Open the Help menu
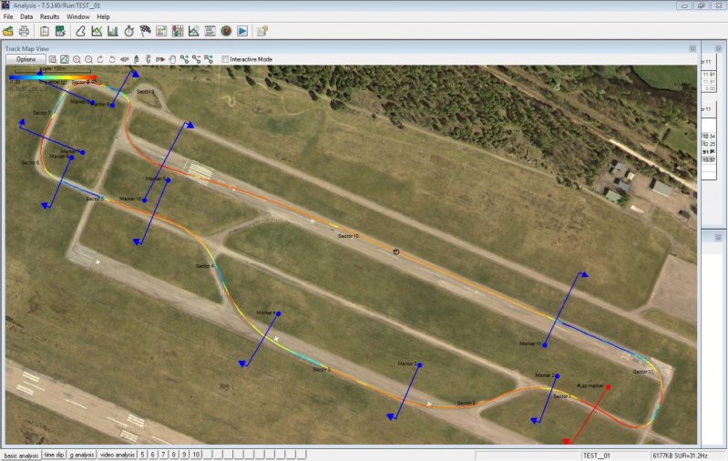This screenshot has height=461, width=728. pos(103,16)
